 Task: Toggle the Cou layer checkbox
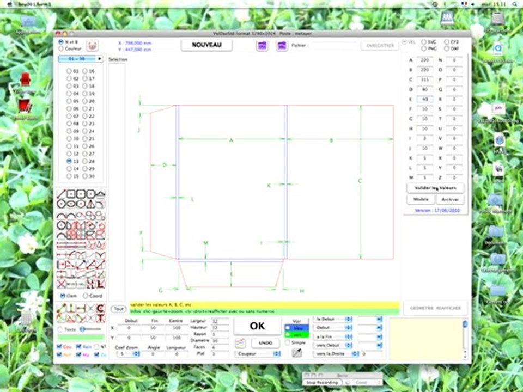(x=59, y=347)
